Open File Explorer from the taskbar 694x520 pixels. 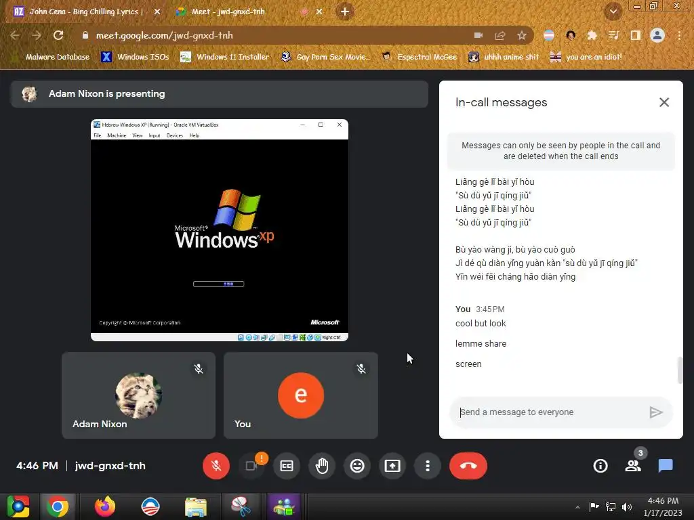tap(196, 506)
